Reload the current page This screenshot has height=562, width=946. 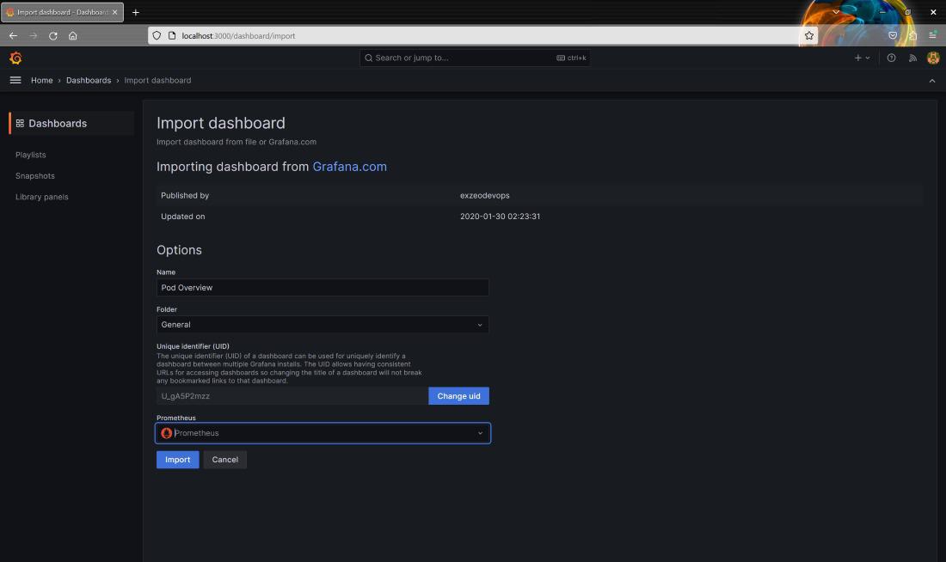(53, 35)
